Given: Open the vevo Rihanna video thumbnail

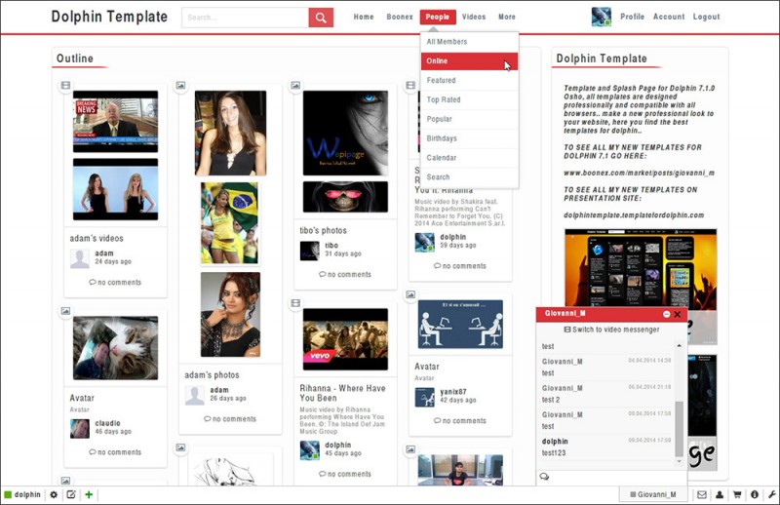Looking at the screenshot, I should click(x=345, y=339).
